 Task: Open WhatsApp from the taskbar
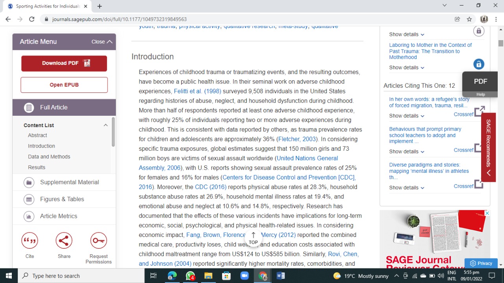[x=190, y=276]
